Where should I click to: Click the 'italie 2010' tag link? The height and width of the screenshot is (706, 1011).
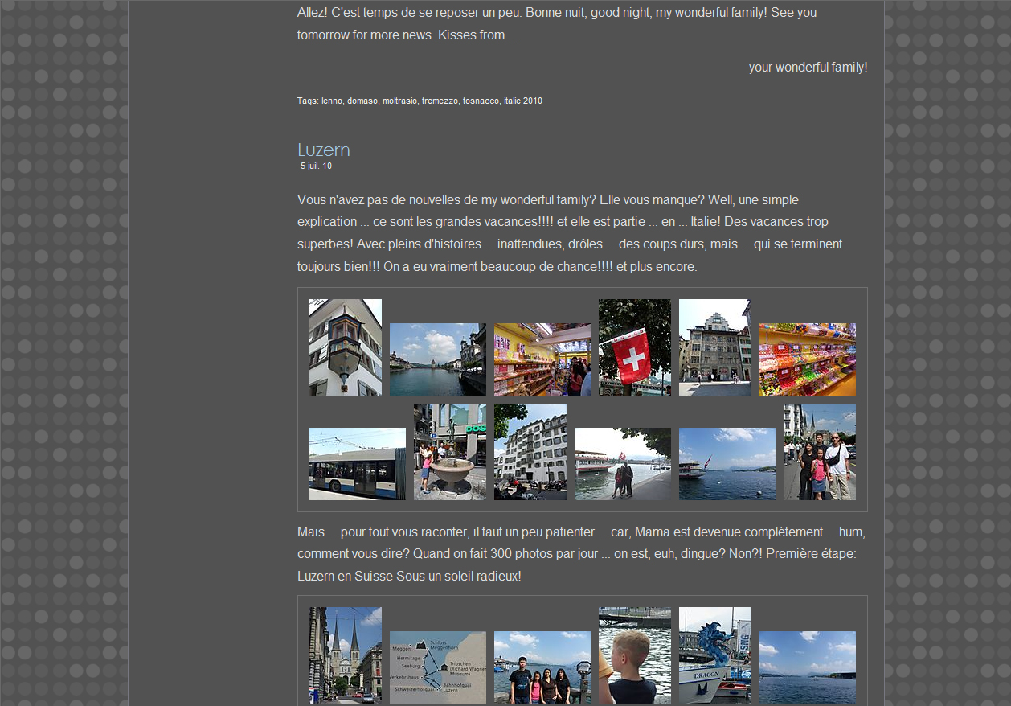point(522,101)
